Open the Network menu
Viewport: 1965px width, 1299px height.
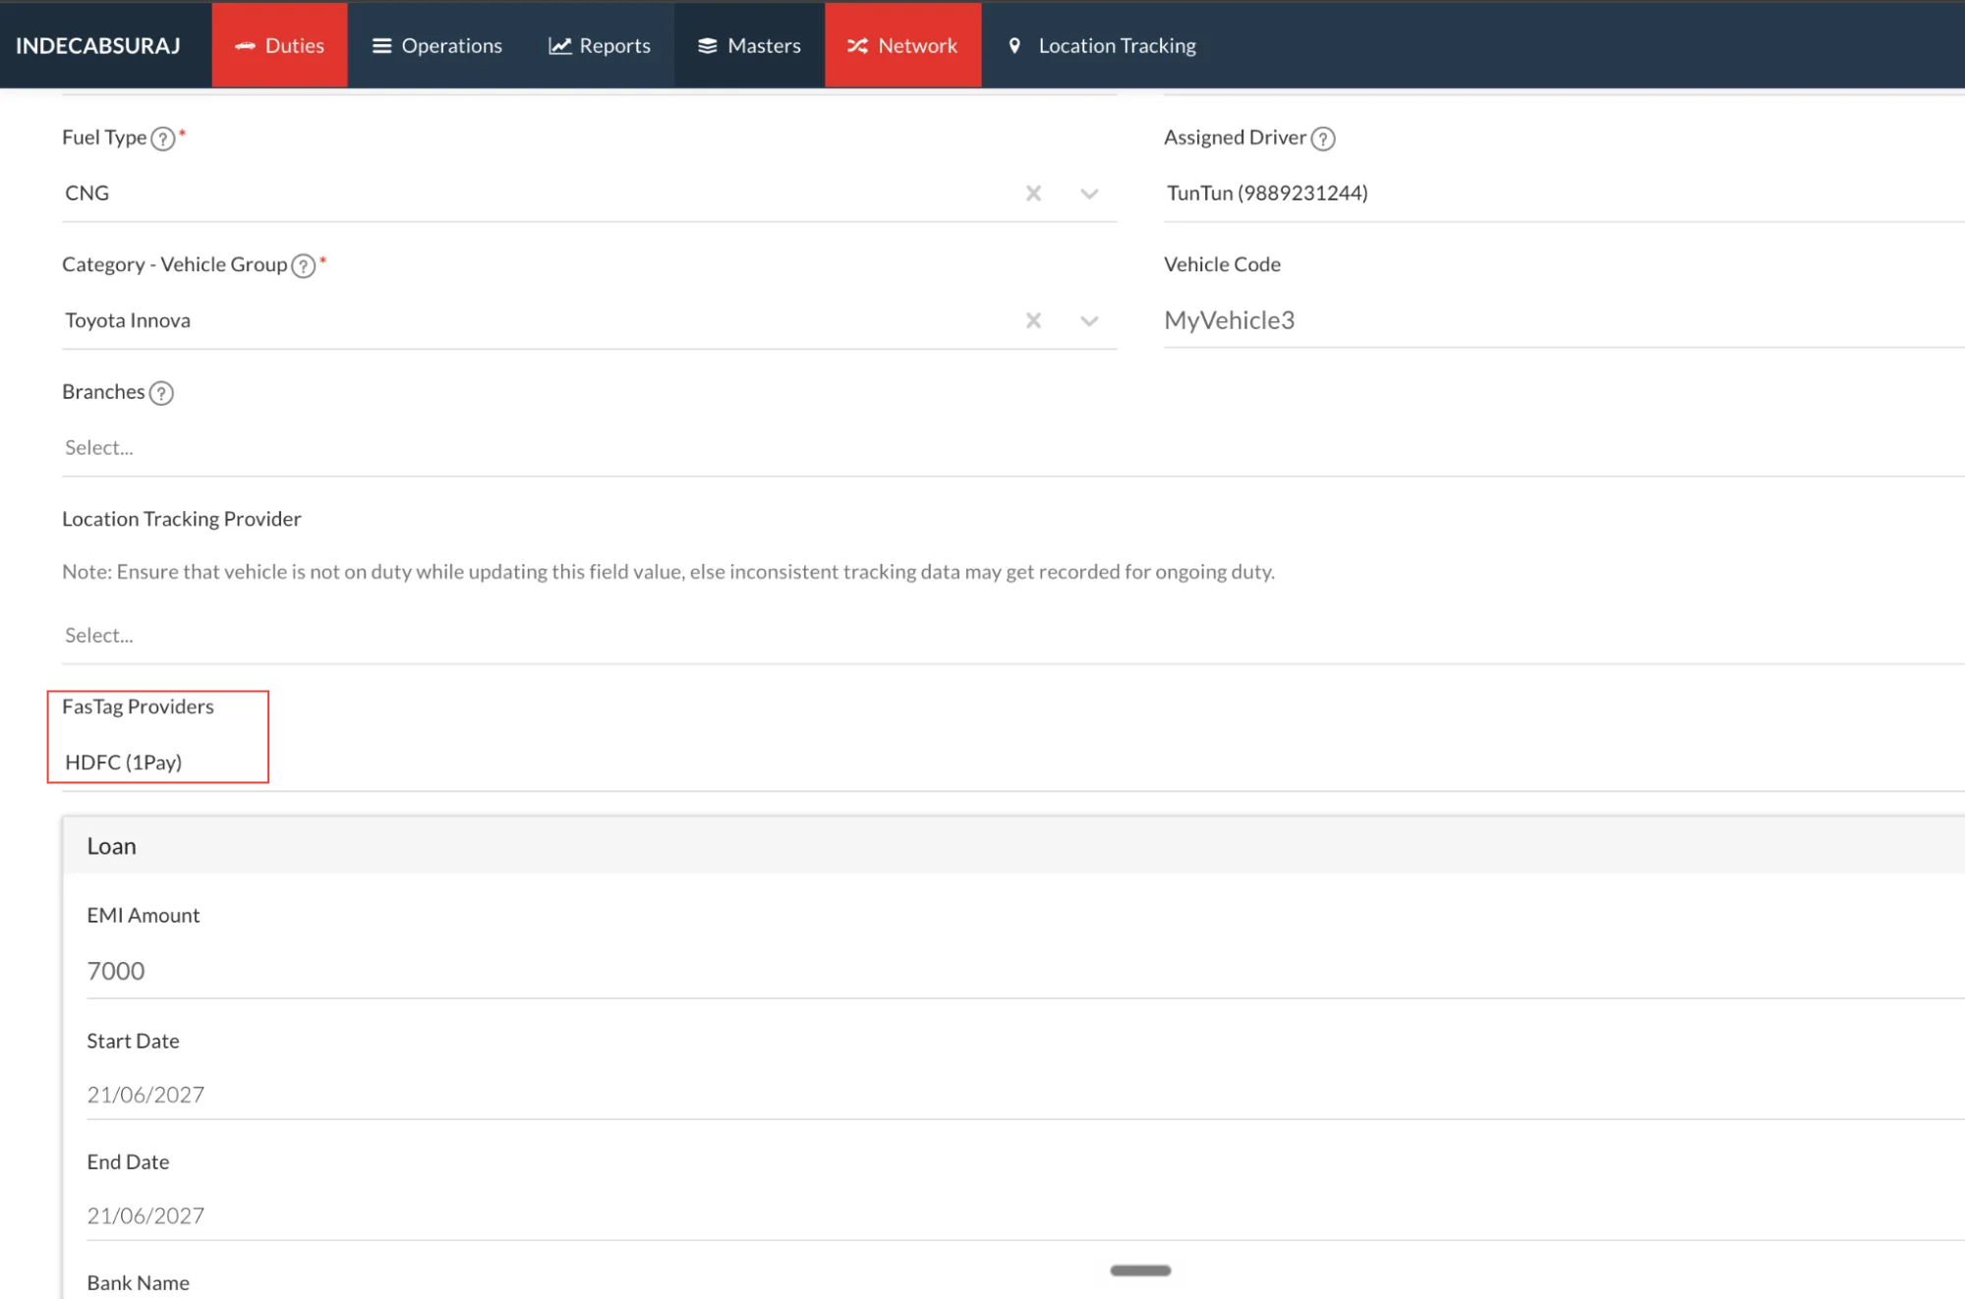click(x=902, y=45)
